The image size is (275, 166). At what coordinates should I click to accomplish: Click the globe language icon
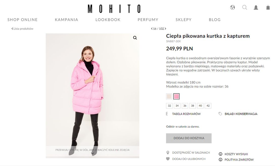click(x=233, y=7)
